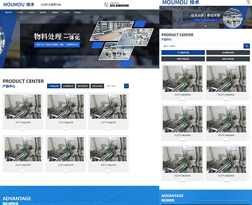Click the mobile view search magnifier button
This screenshot has height=205, width=252.
[247, 46]
